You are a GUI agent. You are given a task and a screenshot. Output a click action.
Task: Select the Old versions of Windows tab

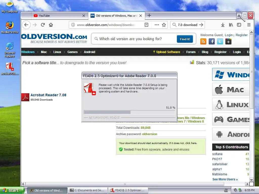(x=116, y=16)
